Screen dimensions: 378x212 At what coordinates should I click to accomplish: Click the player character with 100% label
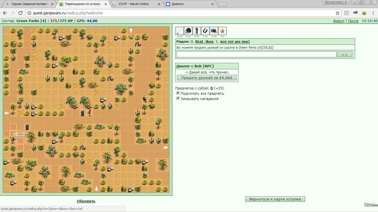[13, 140]
